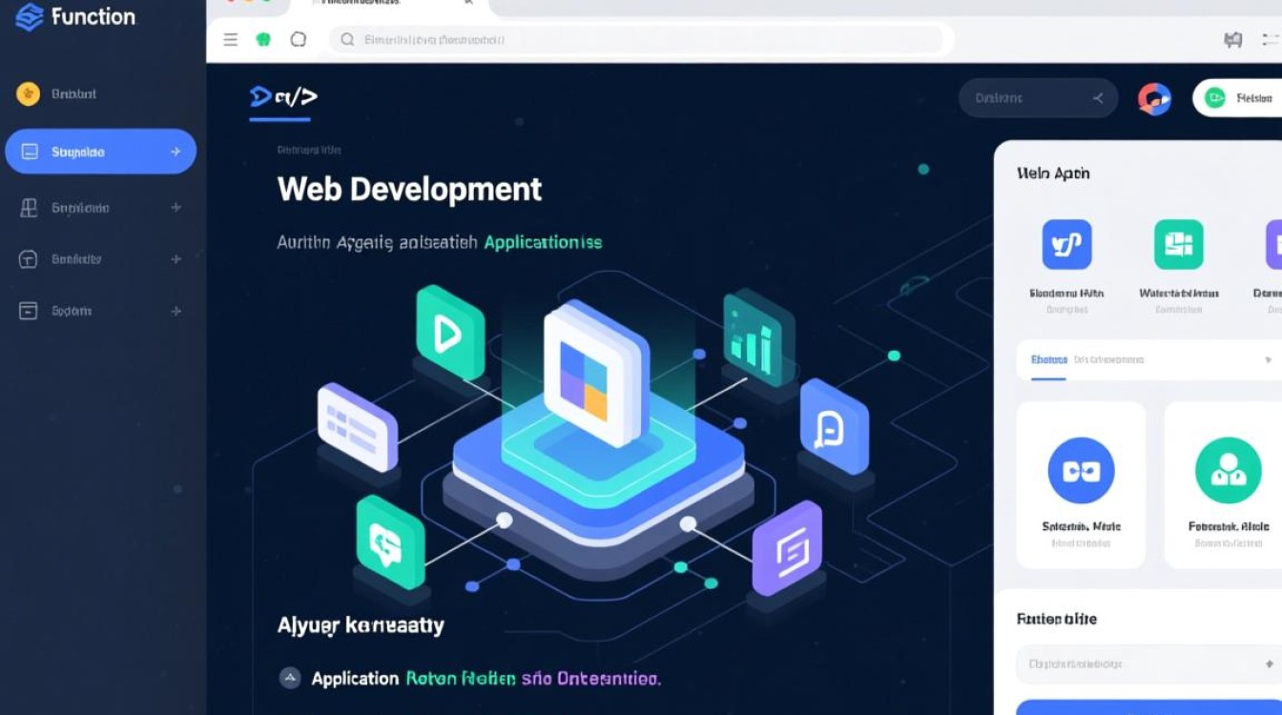The width and height of the screenshot is (1282, 715).
Task: Select the highlighted blue sidebar menu item
Action: pyautogui.click(x=100, y=152)
